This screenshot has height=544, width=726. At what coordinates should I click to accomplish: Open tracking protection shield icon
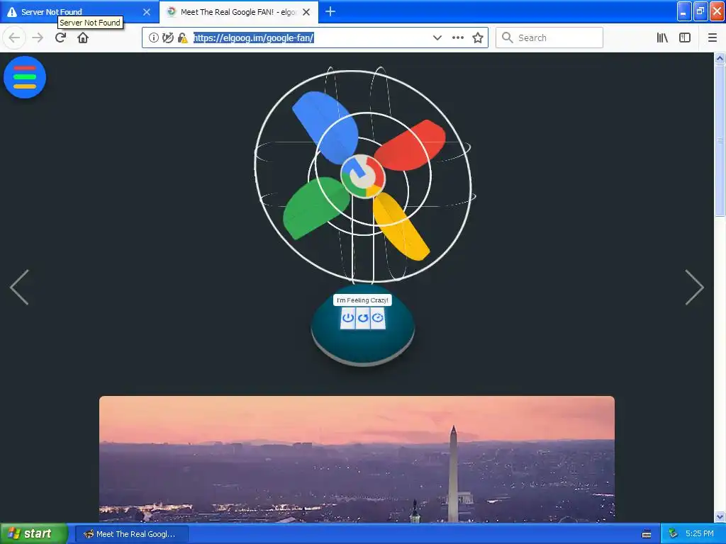[x=167, y=38]
